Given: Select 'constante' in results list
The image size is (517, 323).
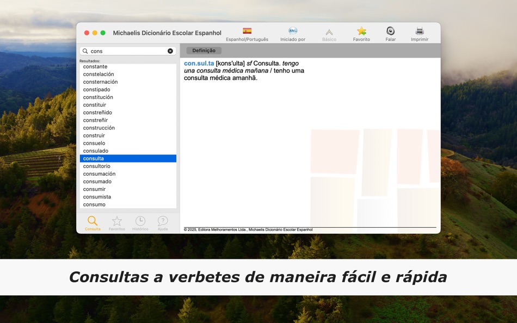Looking at the screenshot, I should pyautogui.click(x=128, y=66).
